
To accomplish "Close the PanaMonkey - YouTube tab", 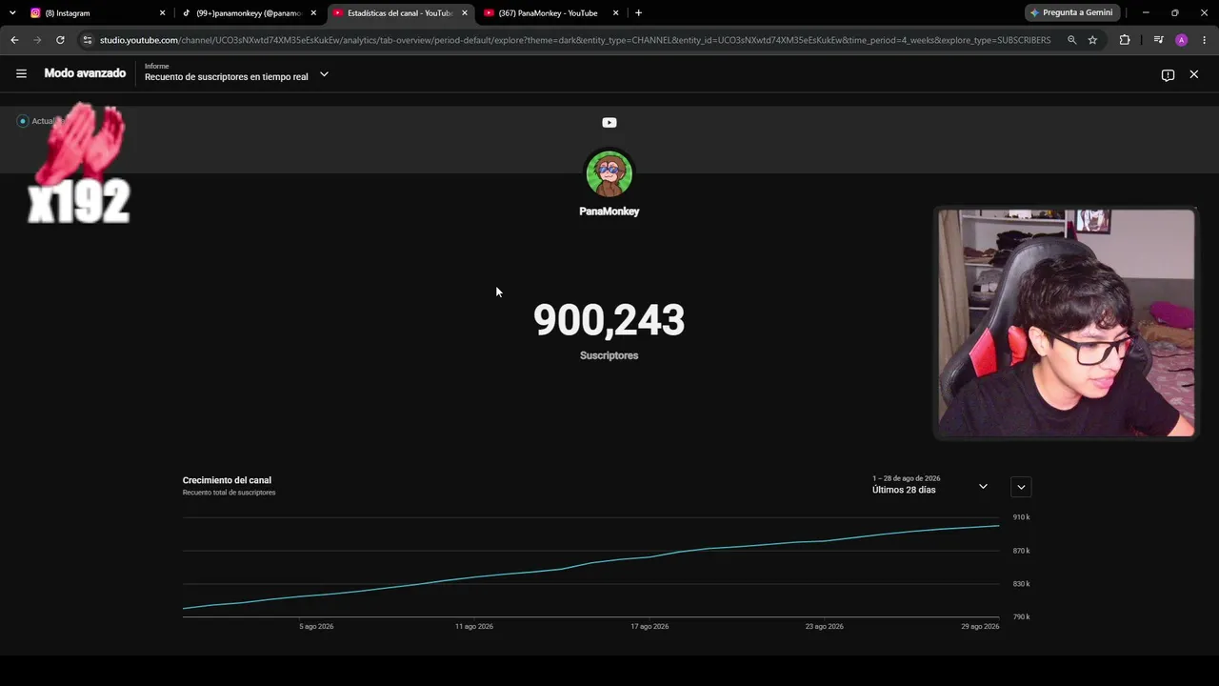I will pyautogui.click(x=616, y=13).
